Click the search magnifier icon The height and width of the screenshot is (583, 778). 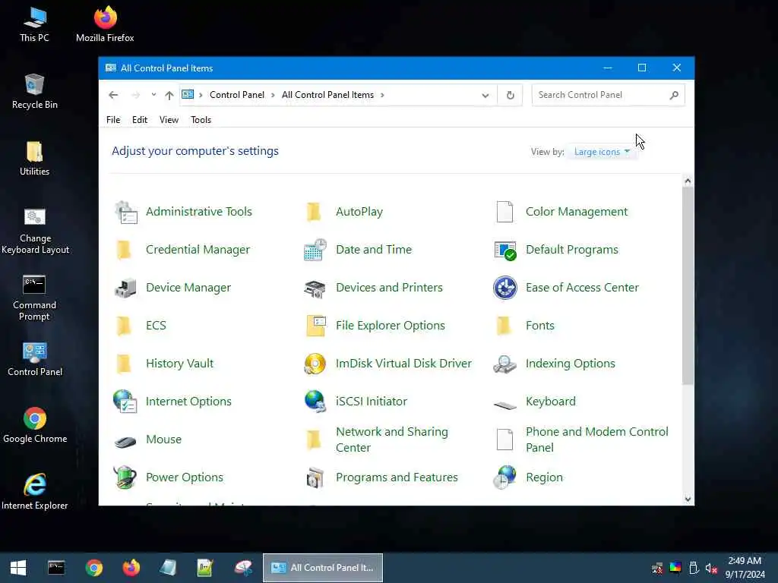(674, 95)
